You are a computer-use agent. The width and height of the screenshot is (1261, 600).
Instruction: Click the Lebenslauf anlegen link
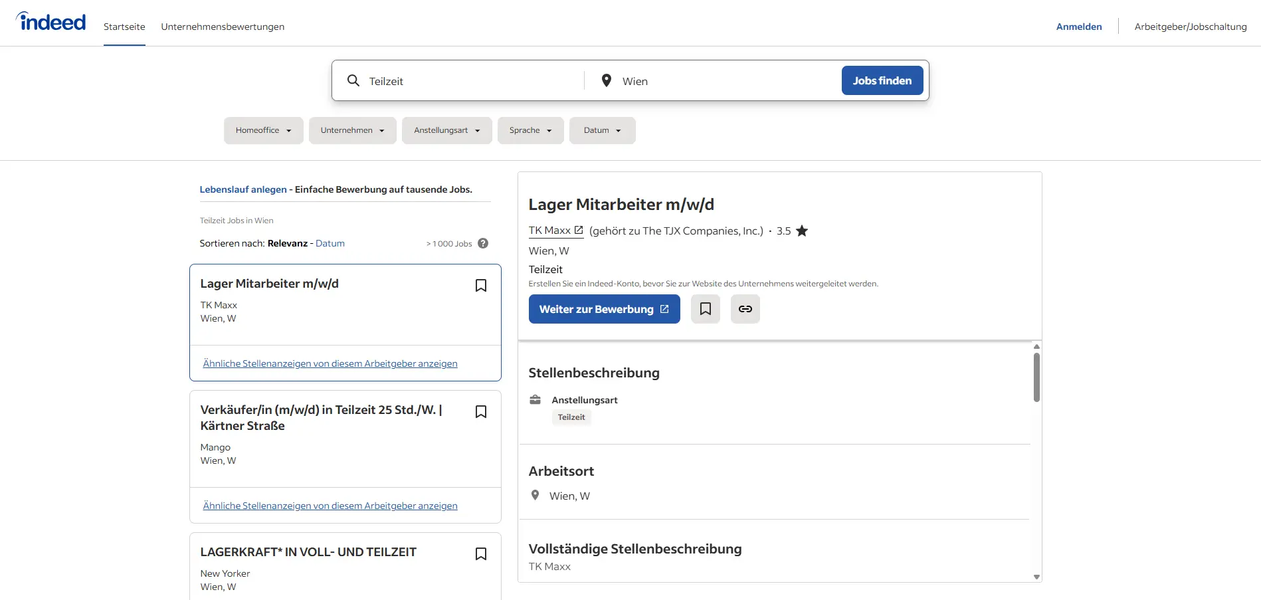[x=243, y=189]
